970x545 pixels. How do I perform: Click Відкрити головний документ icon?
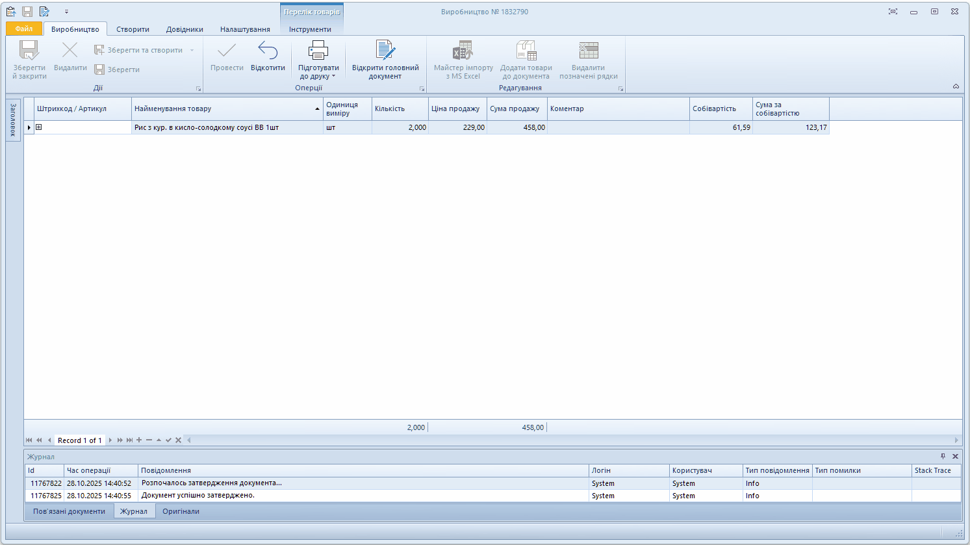385,51
